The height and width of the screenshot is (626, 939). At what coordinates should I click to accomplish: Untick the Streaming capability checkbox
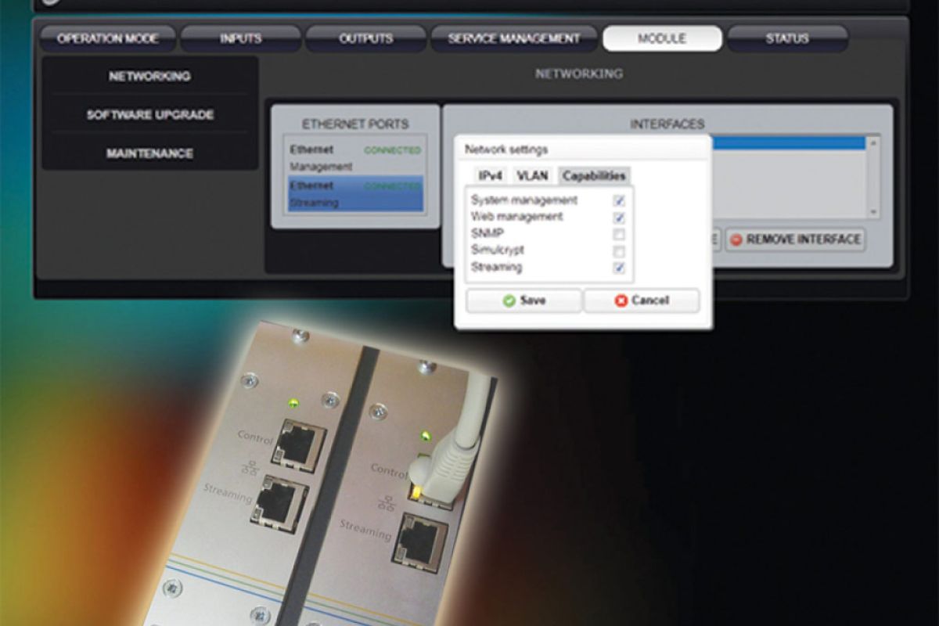pos(619,268)
